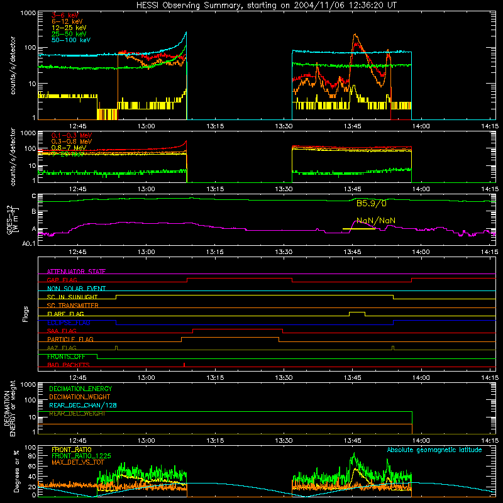Click the REAR_DEC_CHAN/128 legend label
503x503 pixels.
[83, 406]
